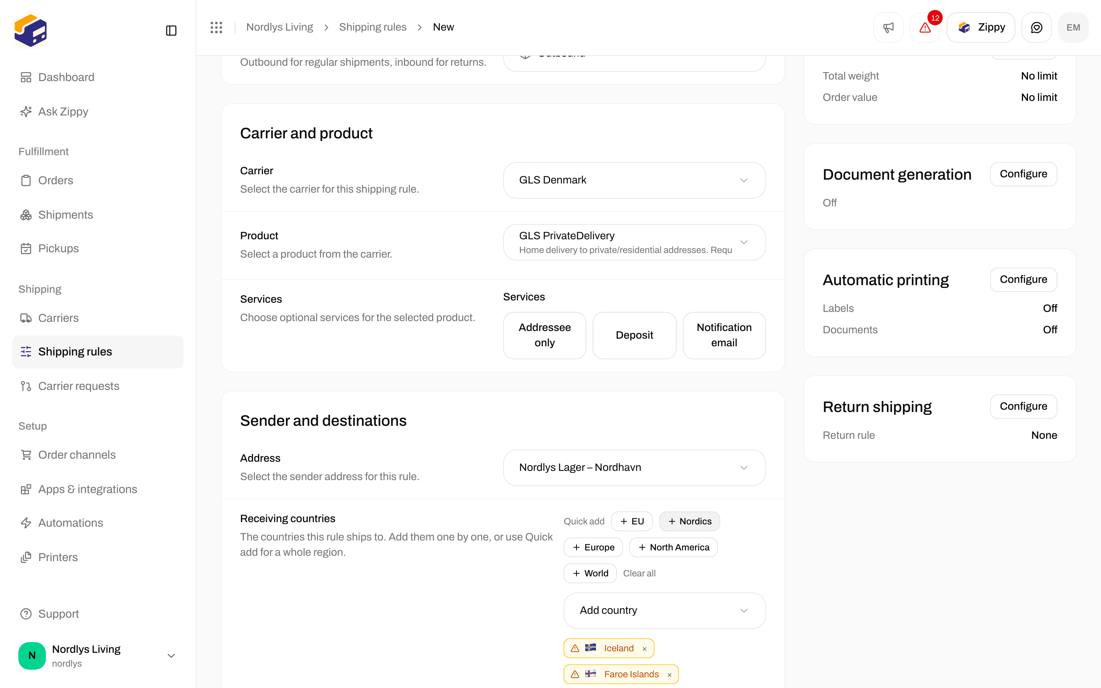Image resolution: width=1101 pixels, height=688 pixels.
Task: Open Carriers in the sidebar
Action: tap(98, 318)
